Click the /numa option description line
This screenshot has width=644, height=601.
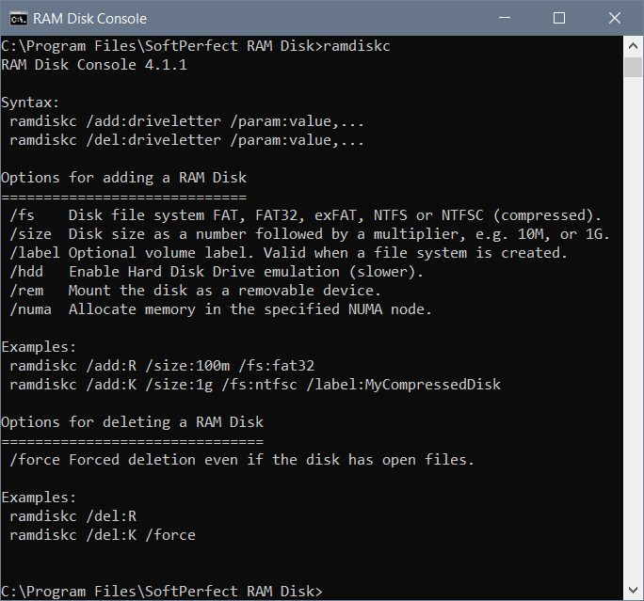[x=220, y=309]
